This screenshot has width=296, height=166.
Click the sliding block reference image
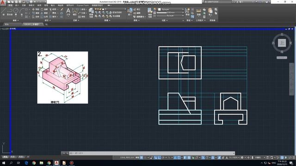pyautogui.click(x=63, y=77)
